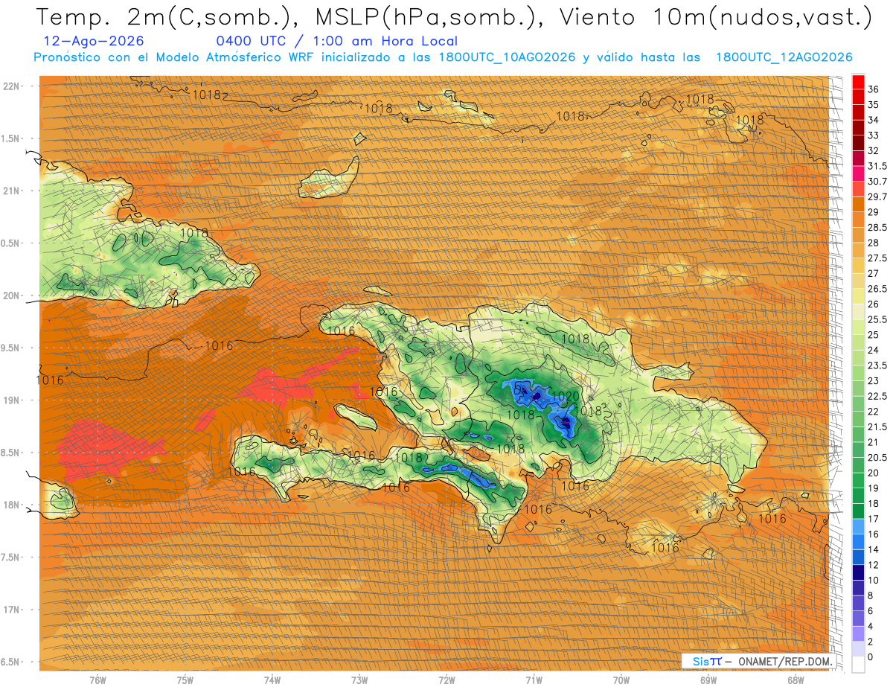The height and width of the screenshot is (690, 893).
Task: Click the colorbar value "26.5"
Action: click(877, 289)
